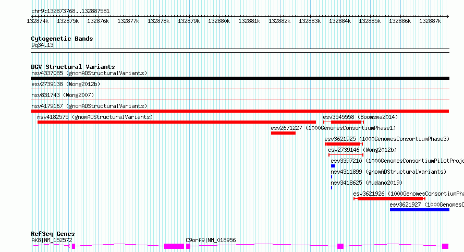Open nsv4311899 (gnomADStructuralVariants) label
Screen dimensions: 464x252
[x=388, y=172]
